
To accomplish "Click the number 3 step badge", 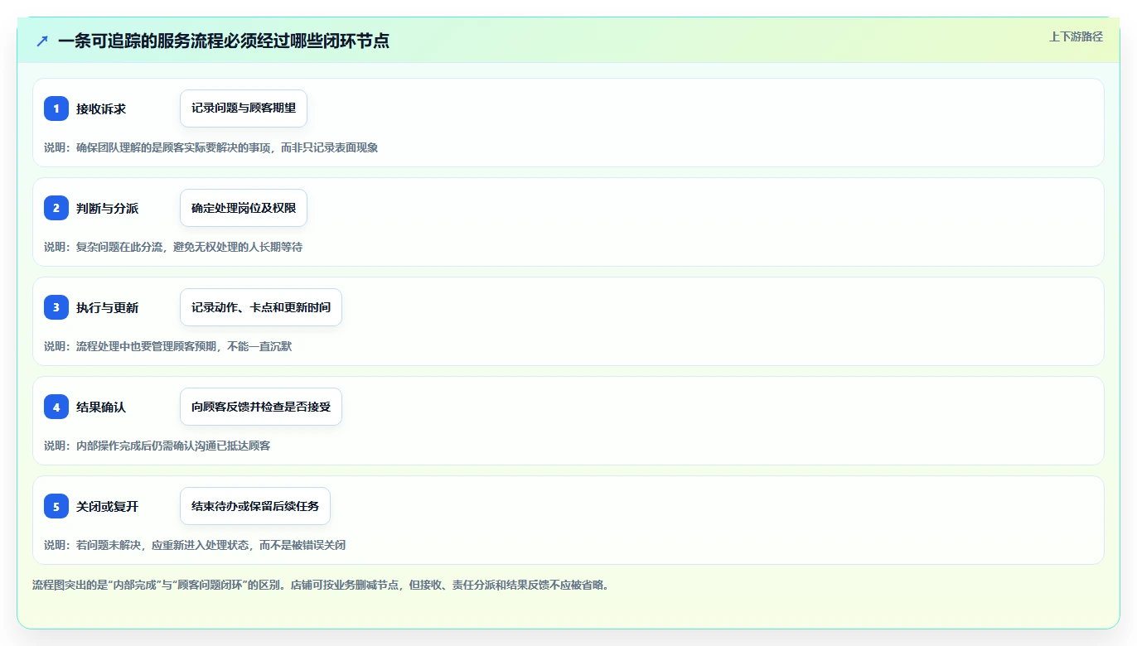I will click(x=56, y=307).
